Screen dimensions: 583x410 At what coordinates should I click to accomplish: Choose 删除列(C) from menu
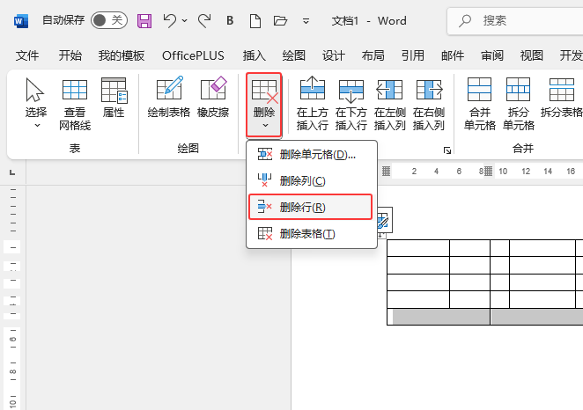tap(312, 181)
